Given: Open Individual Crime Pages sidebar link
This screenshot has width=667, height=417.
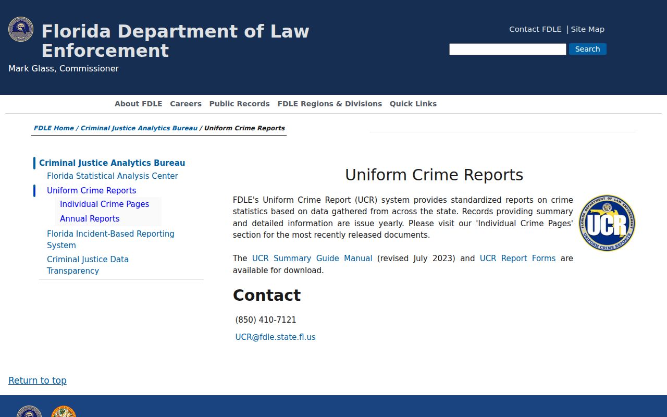Looking at the screenshot, I should pyautogui.click(x=105, y=204).
